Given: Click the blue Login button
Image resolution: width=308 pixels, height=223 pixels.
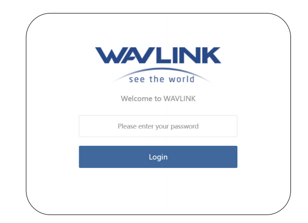Looking at the screenshot, I should (158, 157).
